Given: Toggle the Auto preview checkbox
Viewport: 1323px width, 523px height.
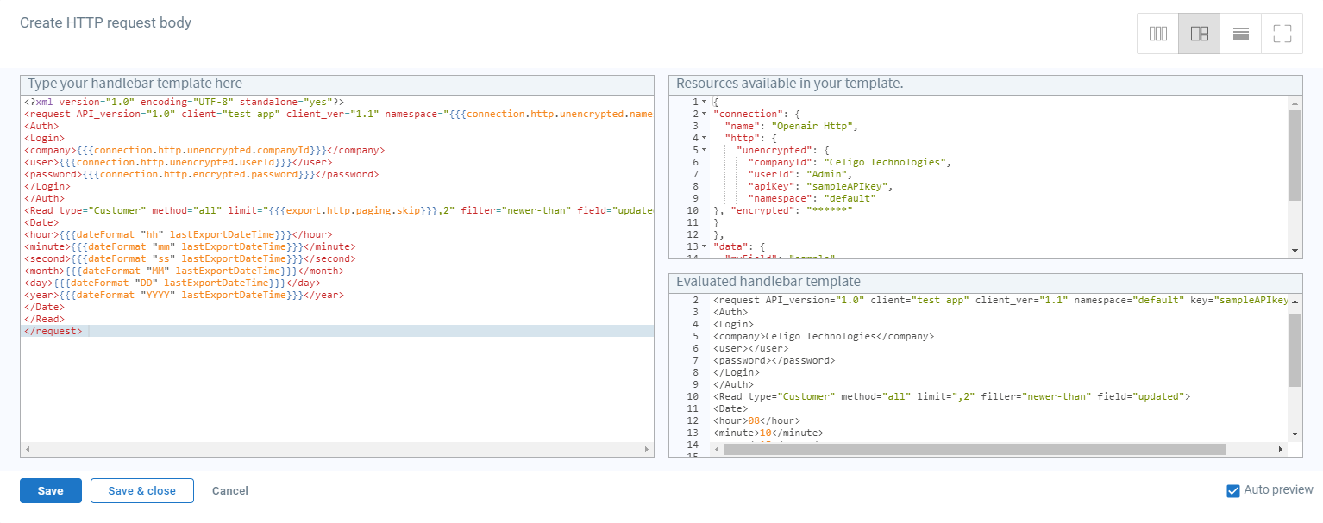Looking at the screenshot, I should [1233, 490].
